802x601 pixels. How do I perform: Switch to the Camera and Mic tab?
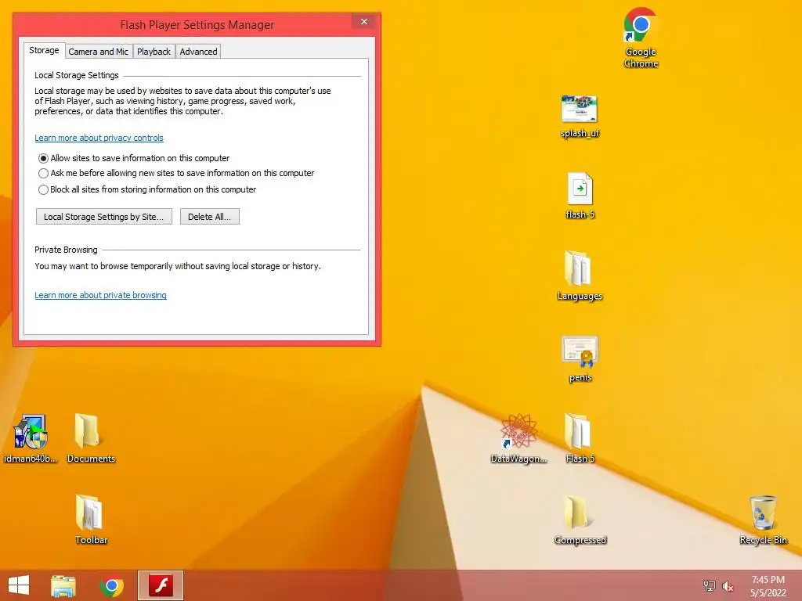tap(98, 52)
